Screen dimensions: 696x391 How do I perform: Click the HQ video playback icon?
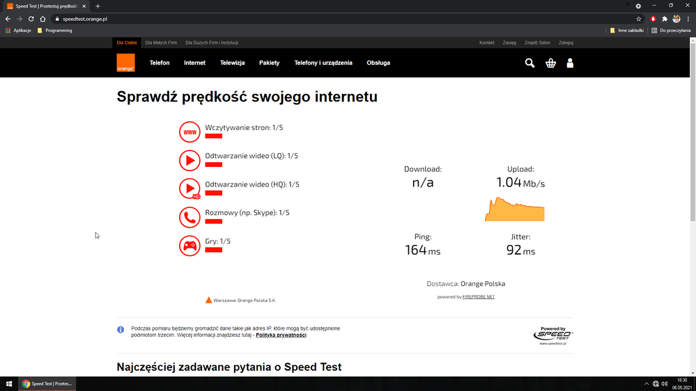click(x=190, y=189)
